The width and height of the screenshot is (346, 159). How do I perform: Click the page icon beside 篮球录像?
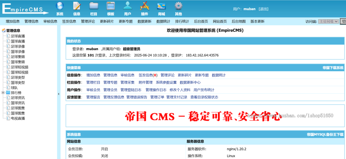click(8, 51)
